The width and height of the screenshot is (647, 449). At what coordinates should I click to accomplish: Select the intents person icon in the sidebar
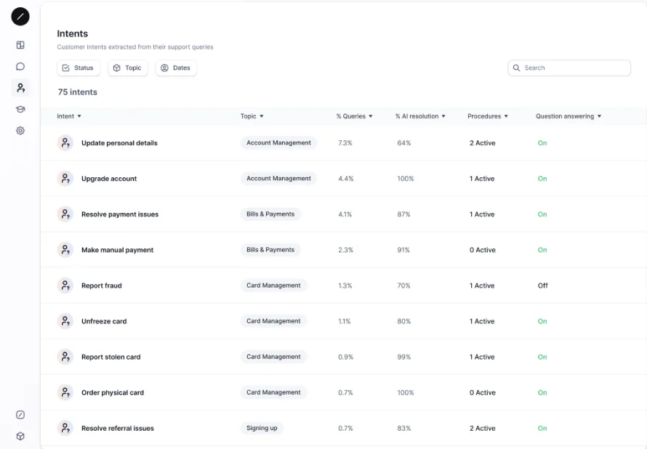[20, 88]
